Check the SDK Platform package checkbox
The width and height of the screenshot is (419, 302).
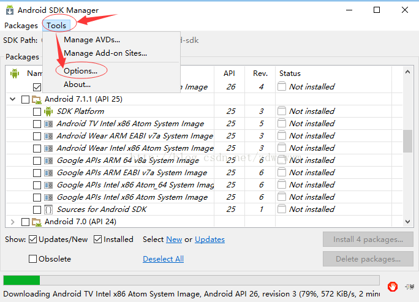(37, 111)
